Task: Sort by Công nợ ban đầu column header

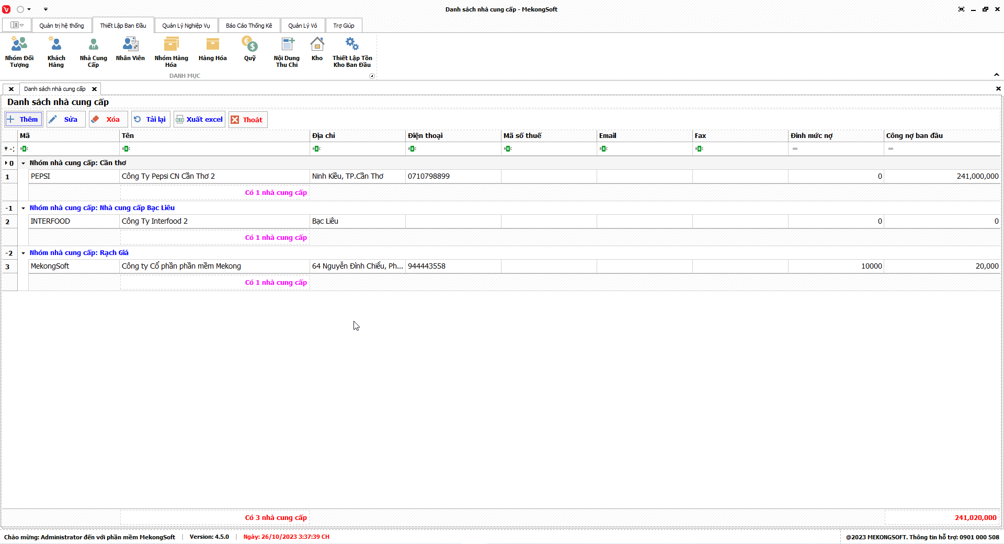Action: point(942,136)
